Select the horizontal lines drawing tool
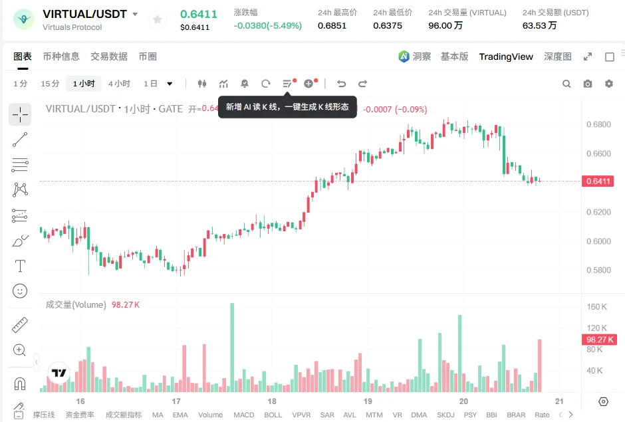Image resolution: width=625 pixels, height=422 pixels. (x=20, y=165)
